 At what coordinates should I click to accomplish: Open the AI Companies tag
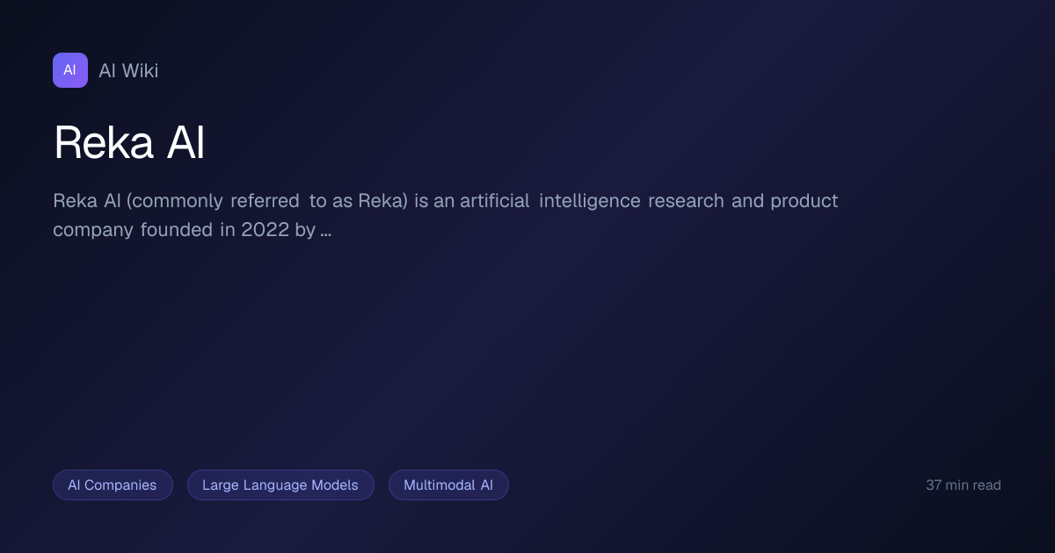tap(113, 485)
